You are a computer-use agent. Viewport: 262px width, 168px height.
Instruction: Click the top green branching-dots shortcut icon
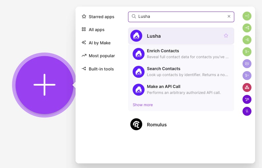(247, 16)
